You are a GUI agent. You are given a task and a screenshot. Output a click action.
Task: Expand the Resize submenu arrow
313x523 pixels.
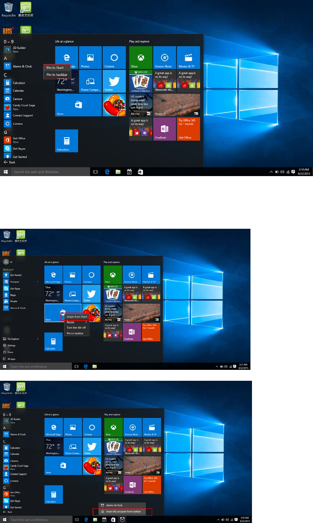tap(86, 322)
